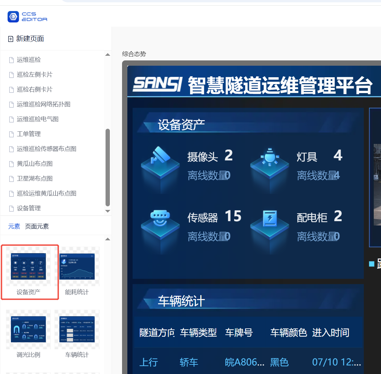Viewport: 381px width, 374px height.
Task: Select the 设备资产 element thumbnail
Action: pos(28,266)
